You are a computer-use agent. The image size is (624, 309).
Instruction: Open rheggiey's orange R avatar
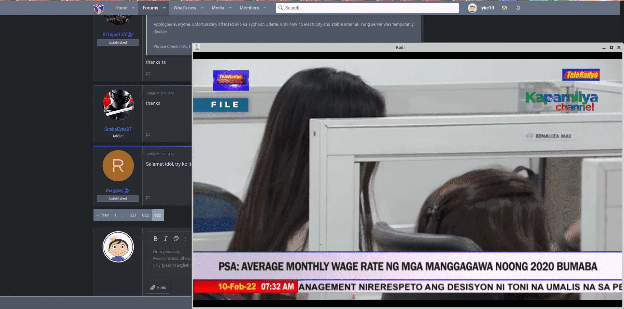click(x=118, y=166)
